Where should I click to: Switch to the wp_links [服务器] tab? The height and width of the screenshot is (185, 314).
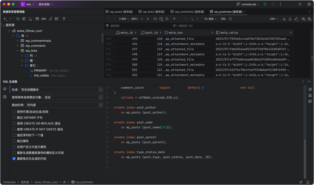point(152,12)
